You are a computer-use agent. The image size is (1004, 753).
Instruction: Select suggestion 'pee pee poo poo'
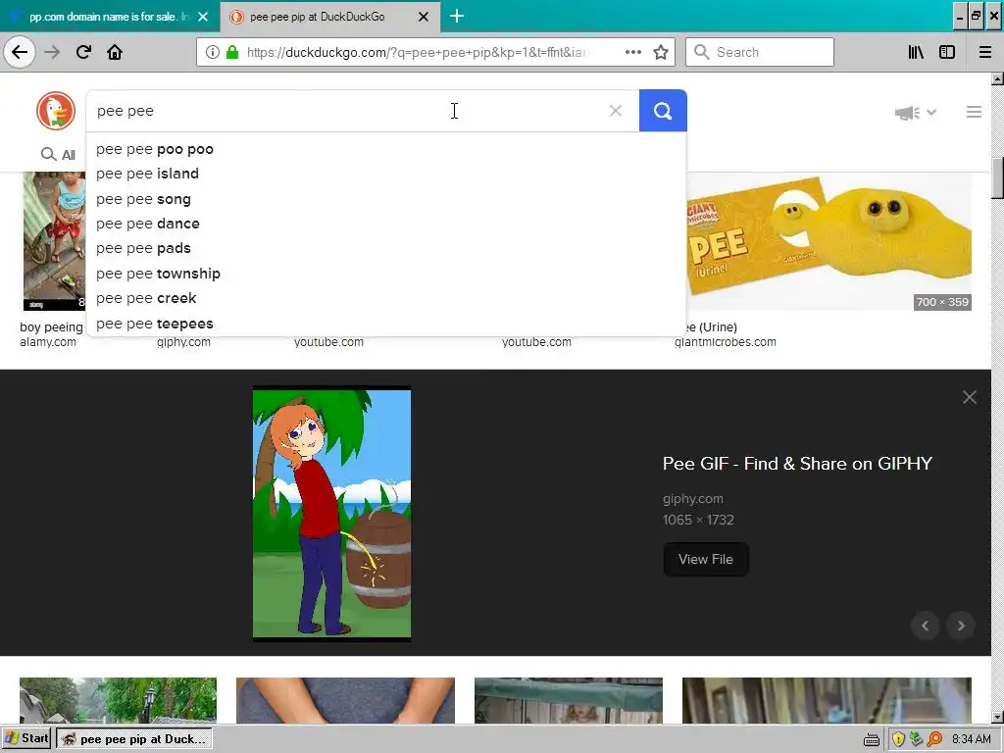point(386,149)
